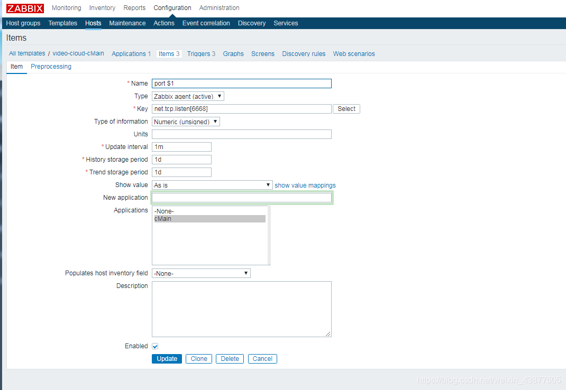Open the show value mappings link
The image size is (566, 390).
coord(305,185)
